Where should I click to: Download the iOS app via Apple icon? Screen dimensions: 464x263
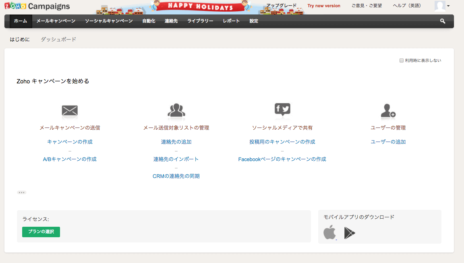click(329, 232)
